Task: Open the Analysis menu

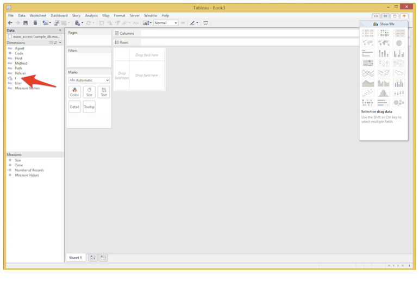Action: pos(91,16)
